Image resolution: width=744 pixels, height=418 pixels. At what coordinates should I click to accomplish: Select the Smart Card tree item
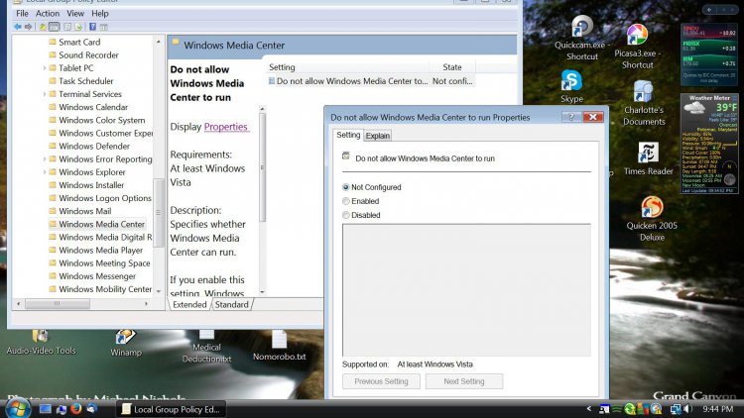click(x=79, y=43)
